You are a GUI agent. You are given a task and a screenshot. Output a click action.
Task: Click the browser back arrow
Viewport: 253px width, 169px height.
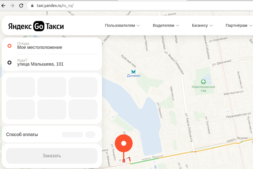[4, 5]
